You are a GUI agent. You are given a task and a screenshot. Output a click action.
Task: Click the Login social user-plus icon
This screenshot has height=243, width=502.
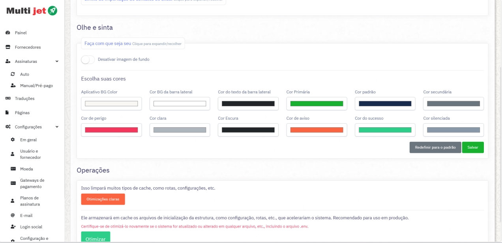tap(13, 227)
